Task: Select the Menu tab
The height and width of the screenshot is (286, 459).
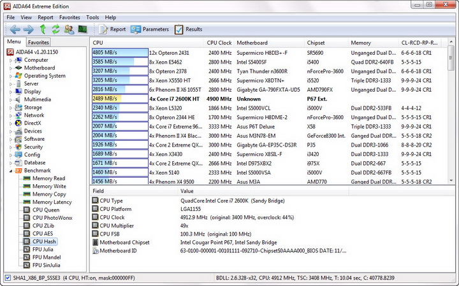Action: [14, 41]
